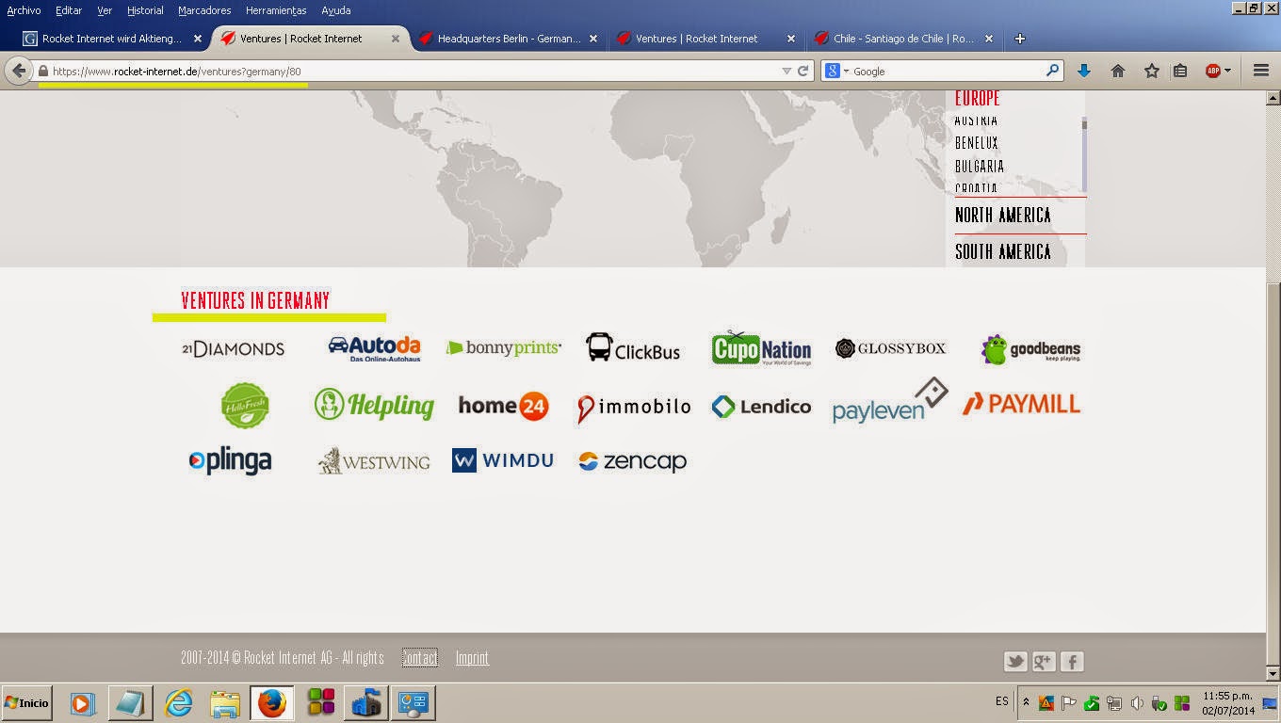This screenshot has width=1281, height=723.
Task: Open the Imprint footer link
Action: tap(472, 658)
